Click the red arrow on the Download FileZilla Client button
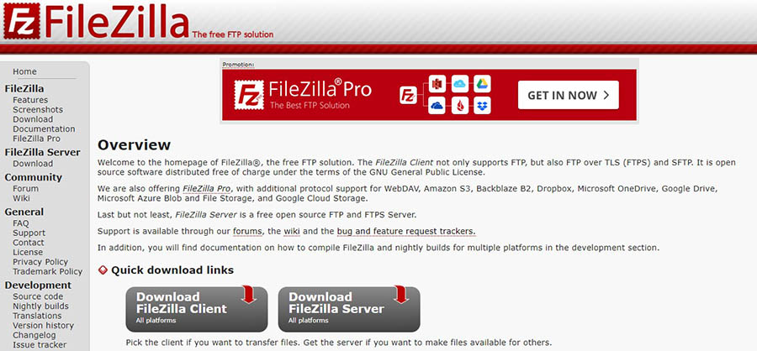Viewport: 757px width, 351px height. click(249, 294)
